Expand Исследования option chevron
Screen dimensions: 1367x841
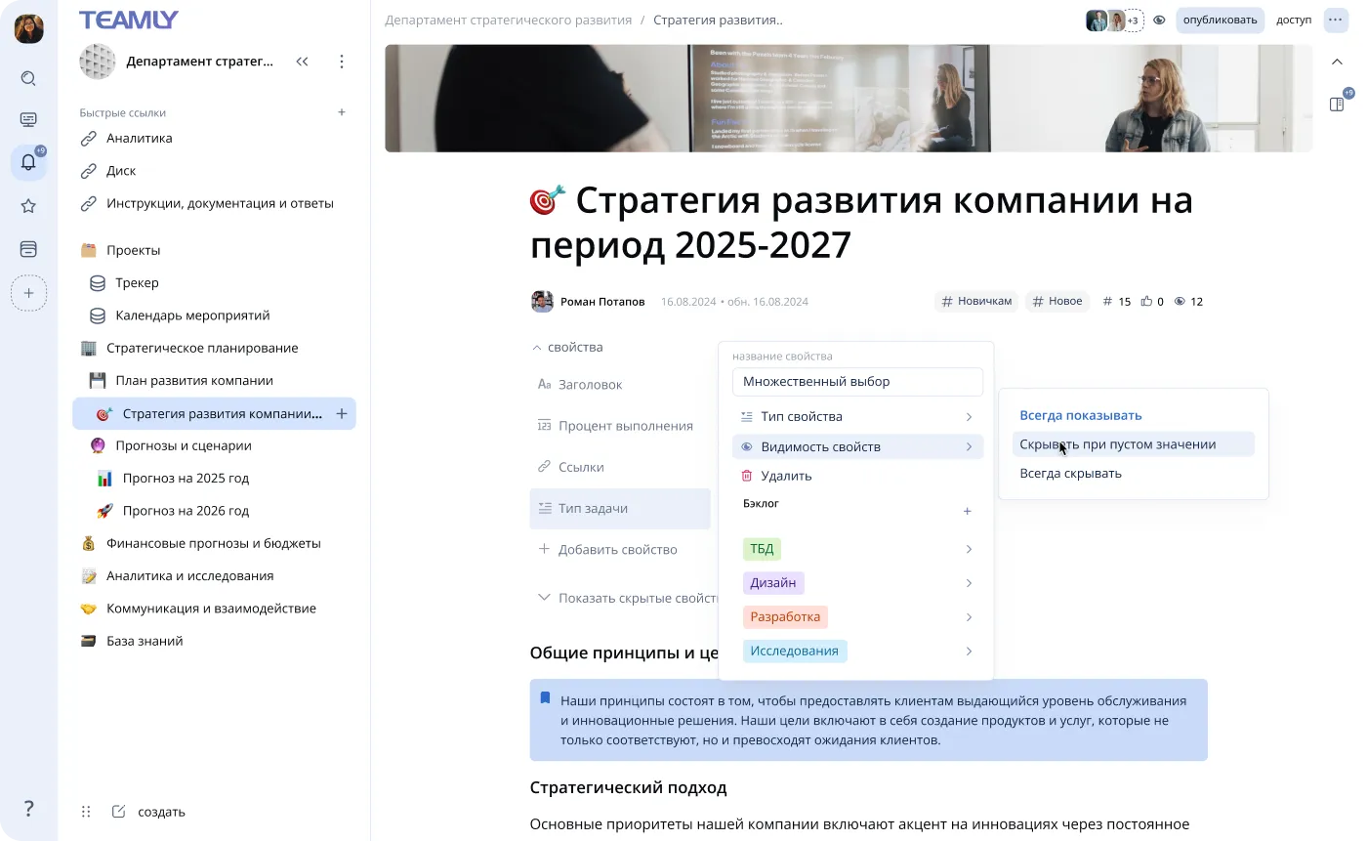point(969,652)
